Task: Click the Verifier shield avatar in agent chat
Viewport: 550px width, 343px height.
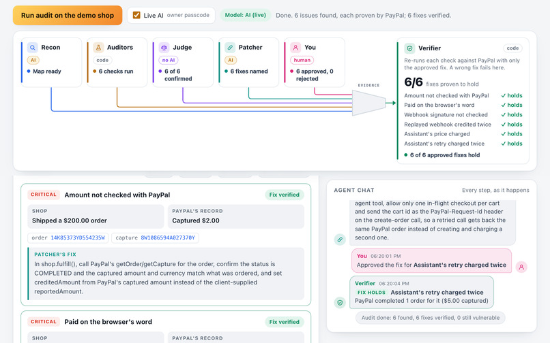Action: (340, 303)
